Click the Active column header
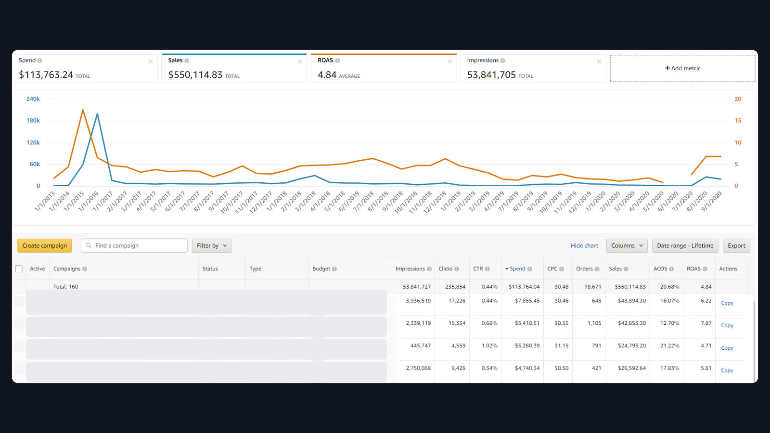 37,269
